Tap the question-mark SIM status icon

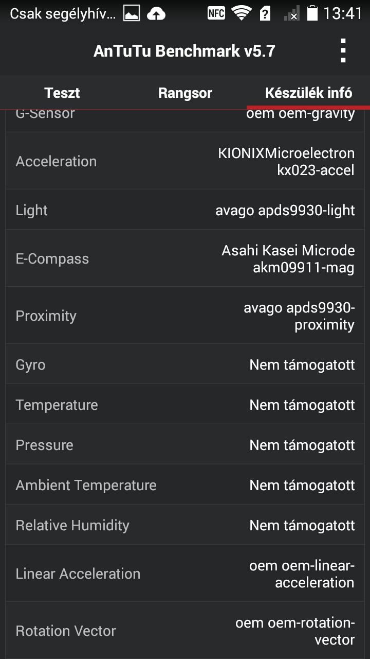(265, 14)
